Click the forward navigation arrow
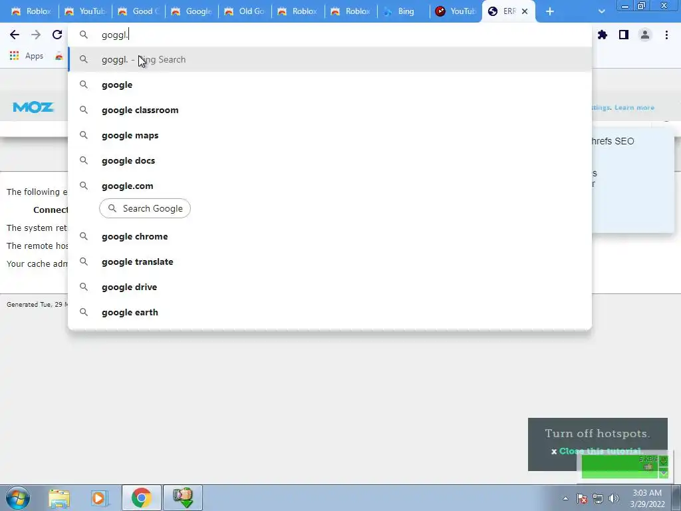Image resolution: width=681 pixels, height=511 pixels. pyautogui.click(x=36, y=35)
